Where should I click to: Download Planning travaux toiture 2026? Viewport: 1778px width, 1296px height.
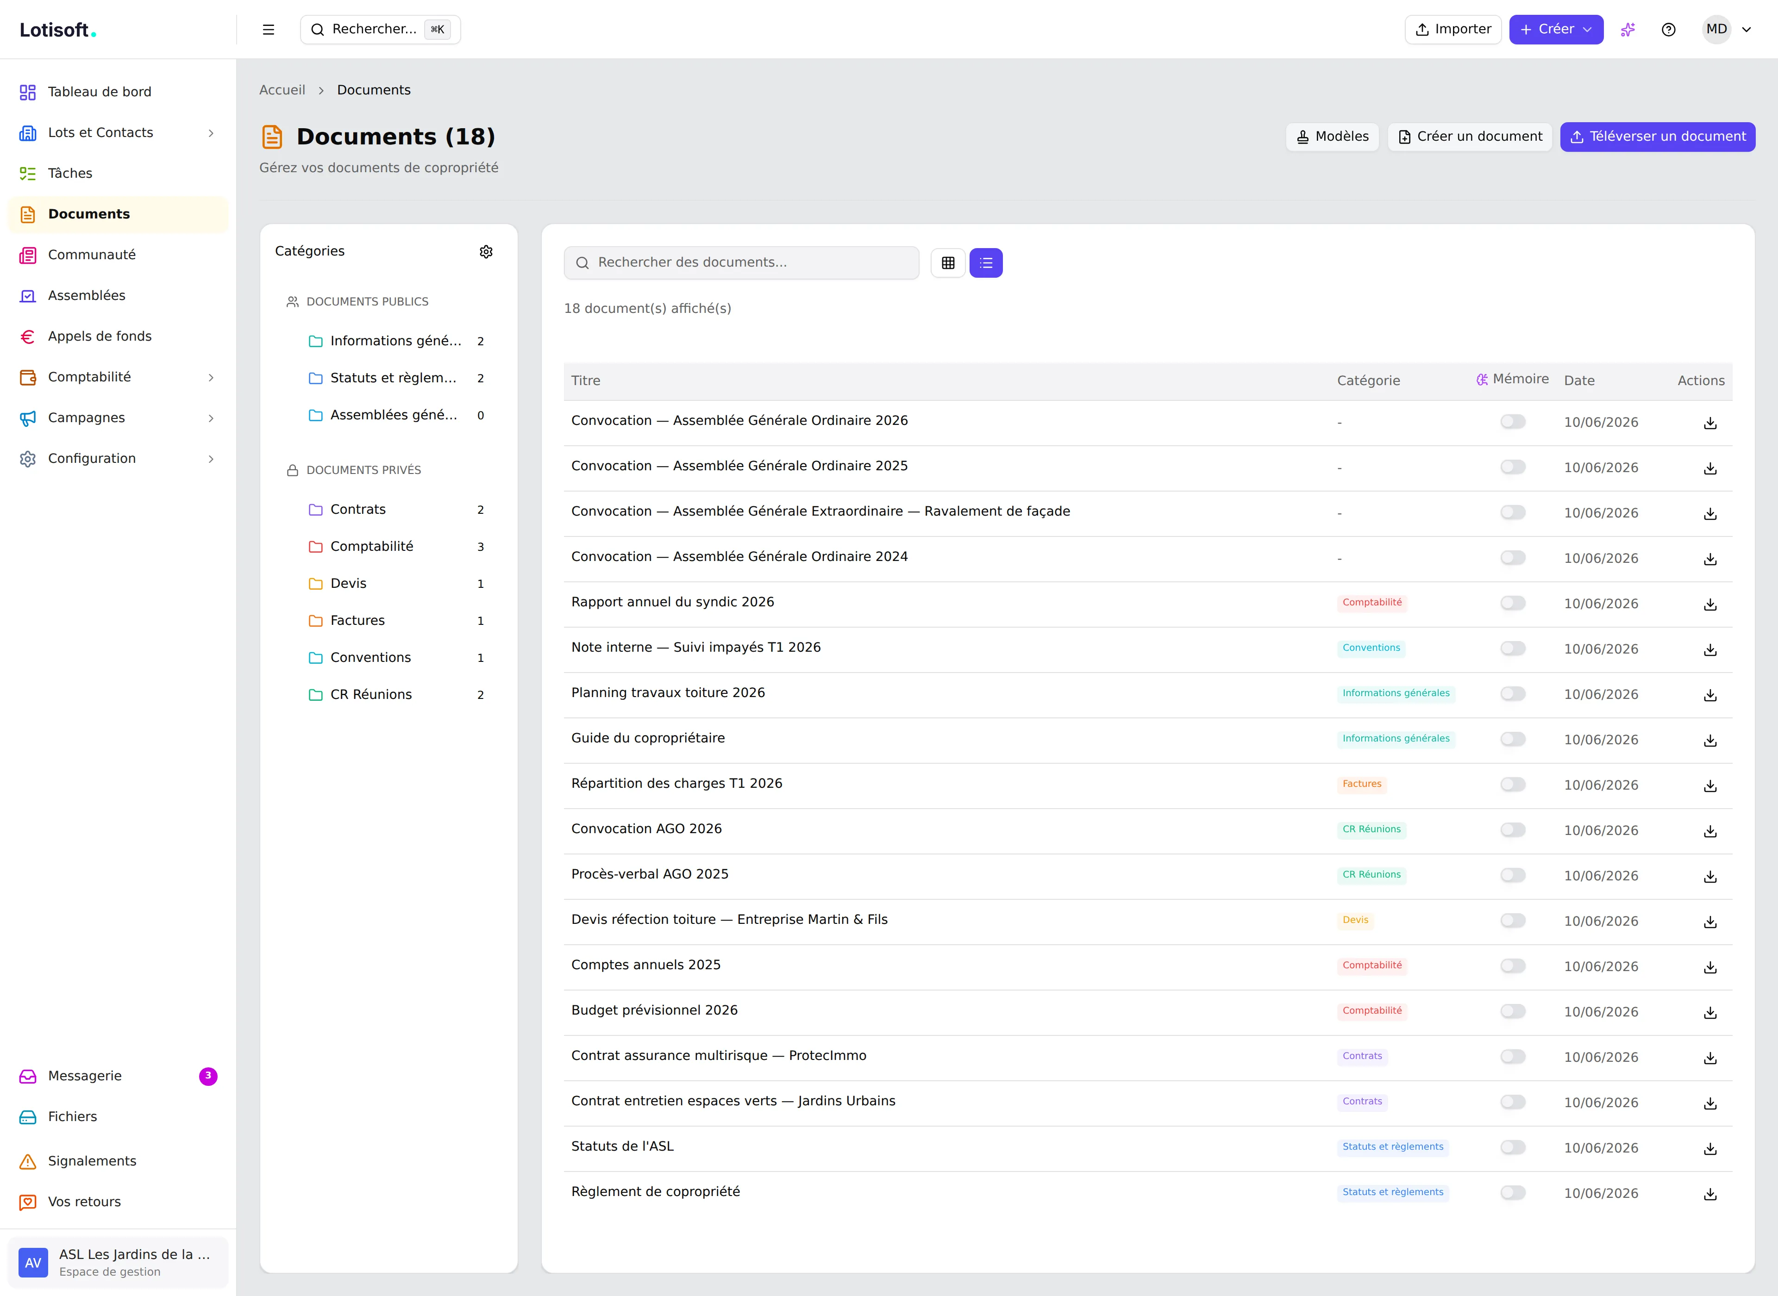coord(1710,696)
